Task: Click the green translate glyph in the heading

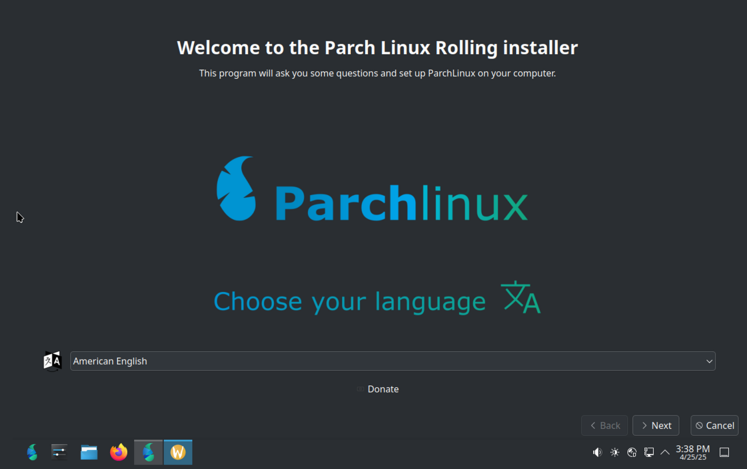Action: click(x=519, y=296)
